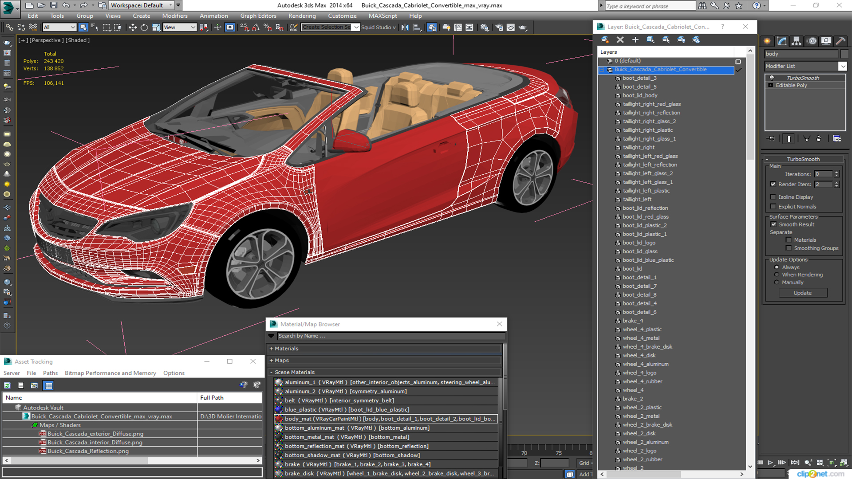Click the Mirror tool icon
This screenshot has width=852, height=479.
click(x=405, y=27)
